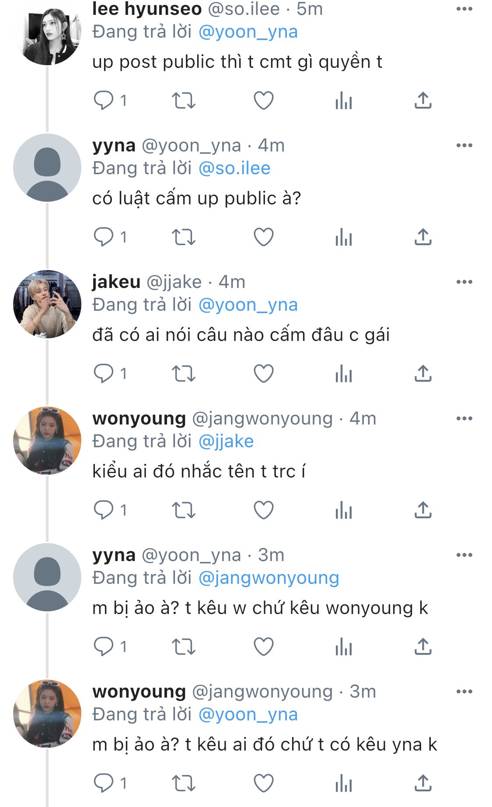Viewport: 492px width, 807px height.
Task: Retweet jakeu's reply about cấm
Action: pyautogui.click(x=183, y=374)
